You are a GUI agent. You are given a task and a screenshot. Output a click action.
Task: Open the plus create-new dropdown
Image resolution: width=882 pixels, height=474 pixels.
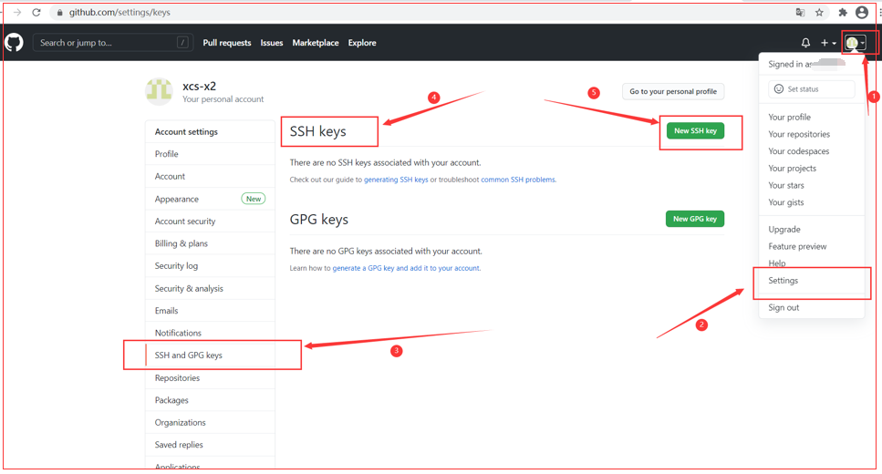828,43
